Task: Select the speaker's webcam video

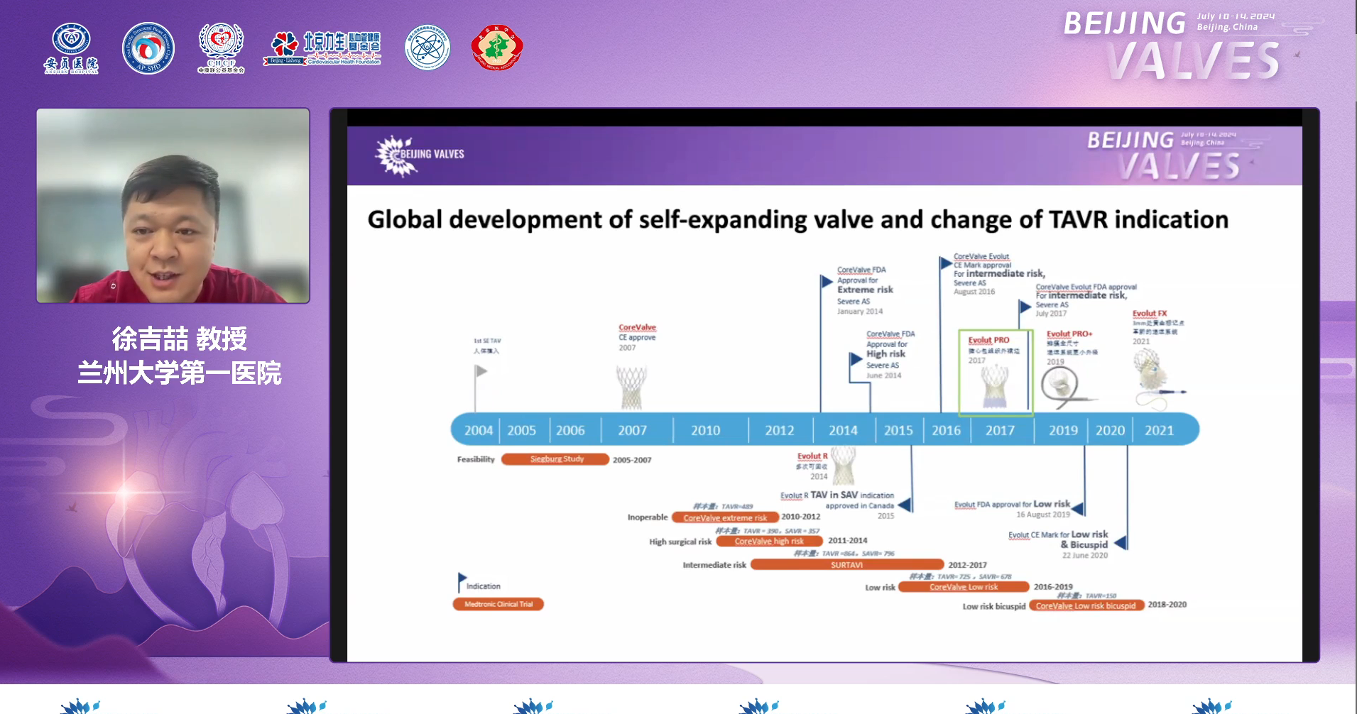Action: coord(173,206)
